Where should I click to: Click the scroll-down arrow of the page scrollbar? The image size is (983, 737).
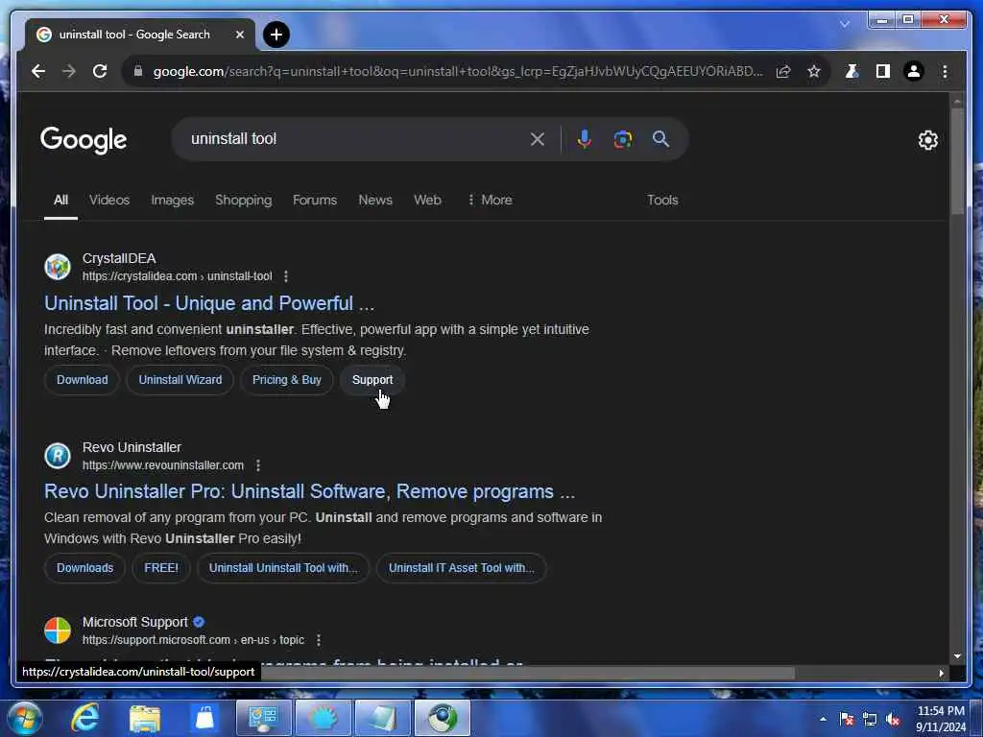click(957, 656)
